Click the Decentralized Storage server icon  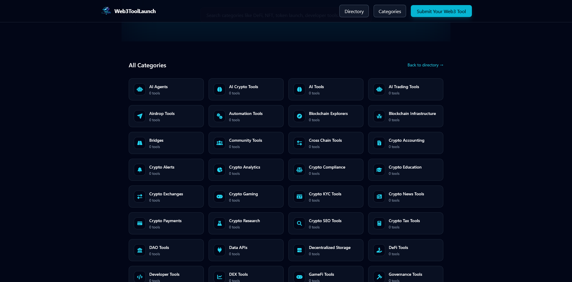pyautogui.click(x=299, y=250)
